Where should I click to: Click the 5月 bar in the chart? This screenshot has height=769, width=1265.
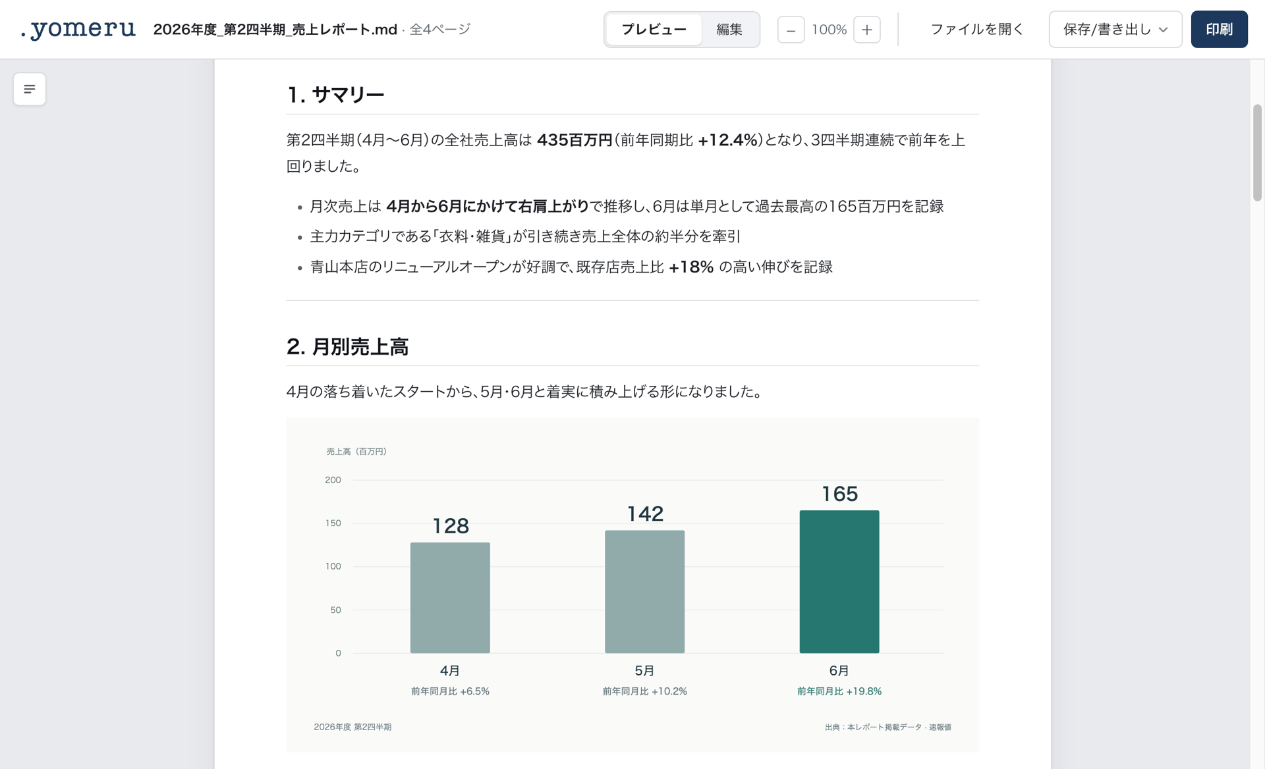coord(644,592)
